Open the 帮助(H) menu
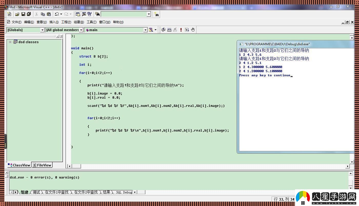 pos(118,22)
